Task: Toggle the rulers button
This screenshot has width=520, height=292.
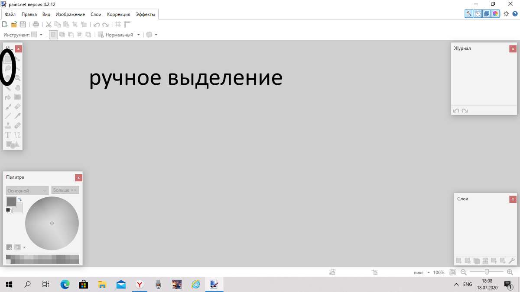Action: tap(127, 24)
